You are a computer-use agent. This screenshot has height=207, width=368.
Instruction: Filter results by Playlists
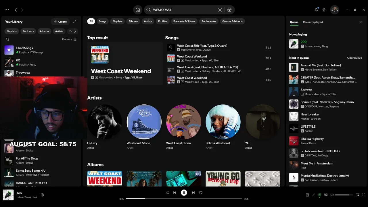pos(117,21)
